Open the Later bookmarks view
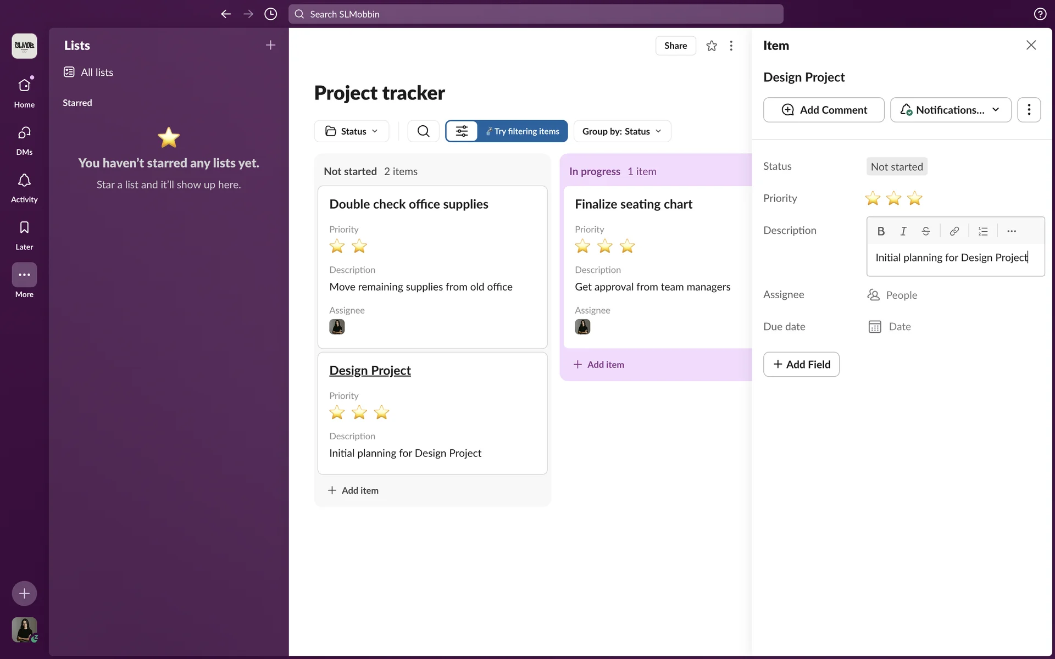Viewport: 1055px width, 659px height. tap(24, 234)
